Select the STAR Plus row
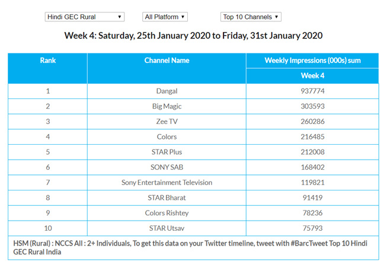 click(167, 152)
